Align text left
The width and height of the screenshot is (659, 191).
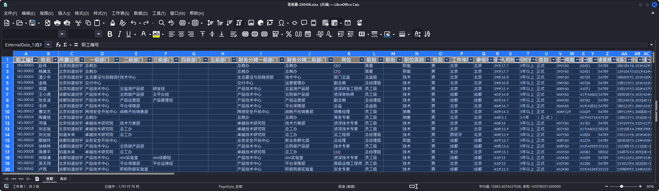(171, 34)
